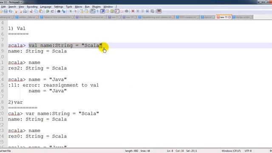This screenshot has height=153, width=272.
Task: Open the ? help menu
Action: pos(116,7)
